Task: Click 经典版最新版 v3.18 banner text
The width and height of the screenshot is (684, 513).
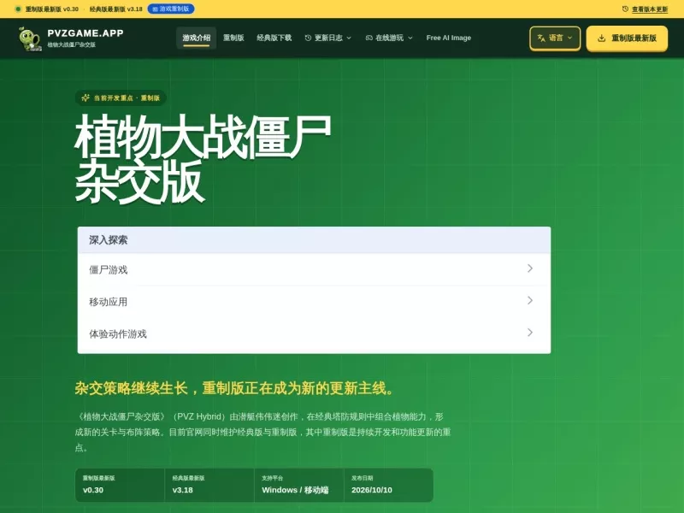Action: [x=116, y=9]
